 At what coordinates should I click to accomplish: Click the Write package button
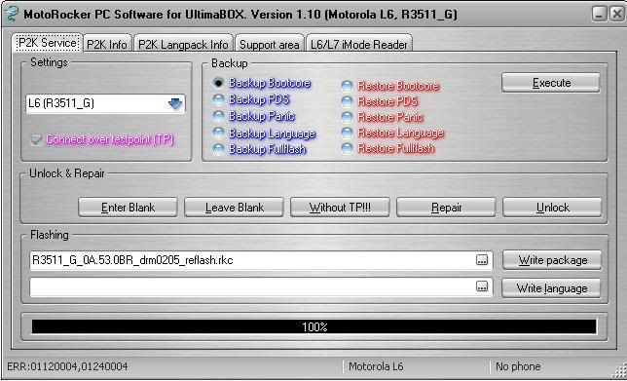click(x=552, y=260)
